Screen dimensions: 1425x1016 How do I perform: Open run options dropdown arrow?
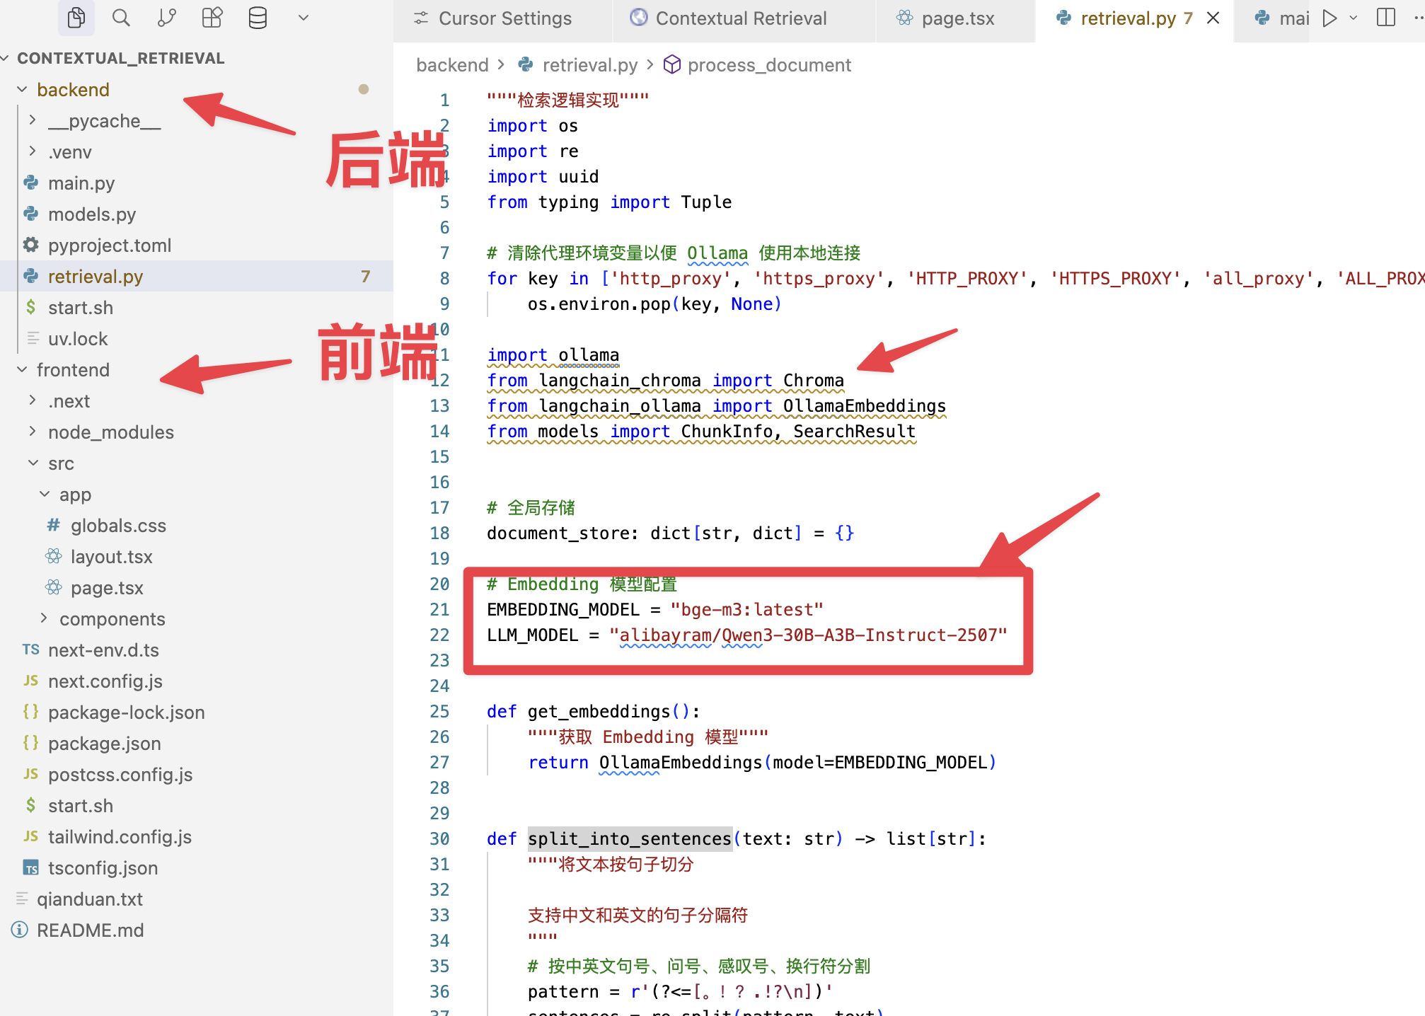tap(1353, 18)
